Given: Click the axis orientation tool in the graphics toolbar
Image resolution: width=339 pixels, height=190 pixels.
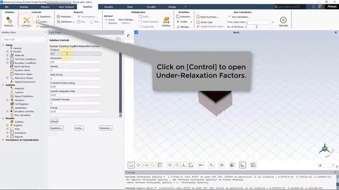Looking at the screenshot, I should click(184, 165).
